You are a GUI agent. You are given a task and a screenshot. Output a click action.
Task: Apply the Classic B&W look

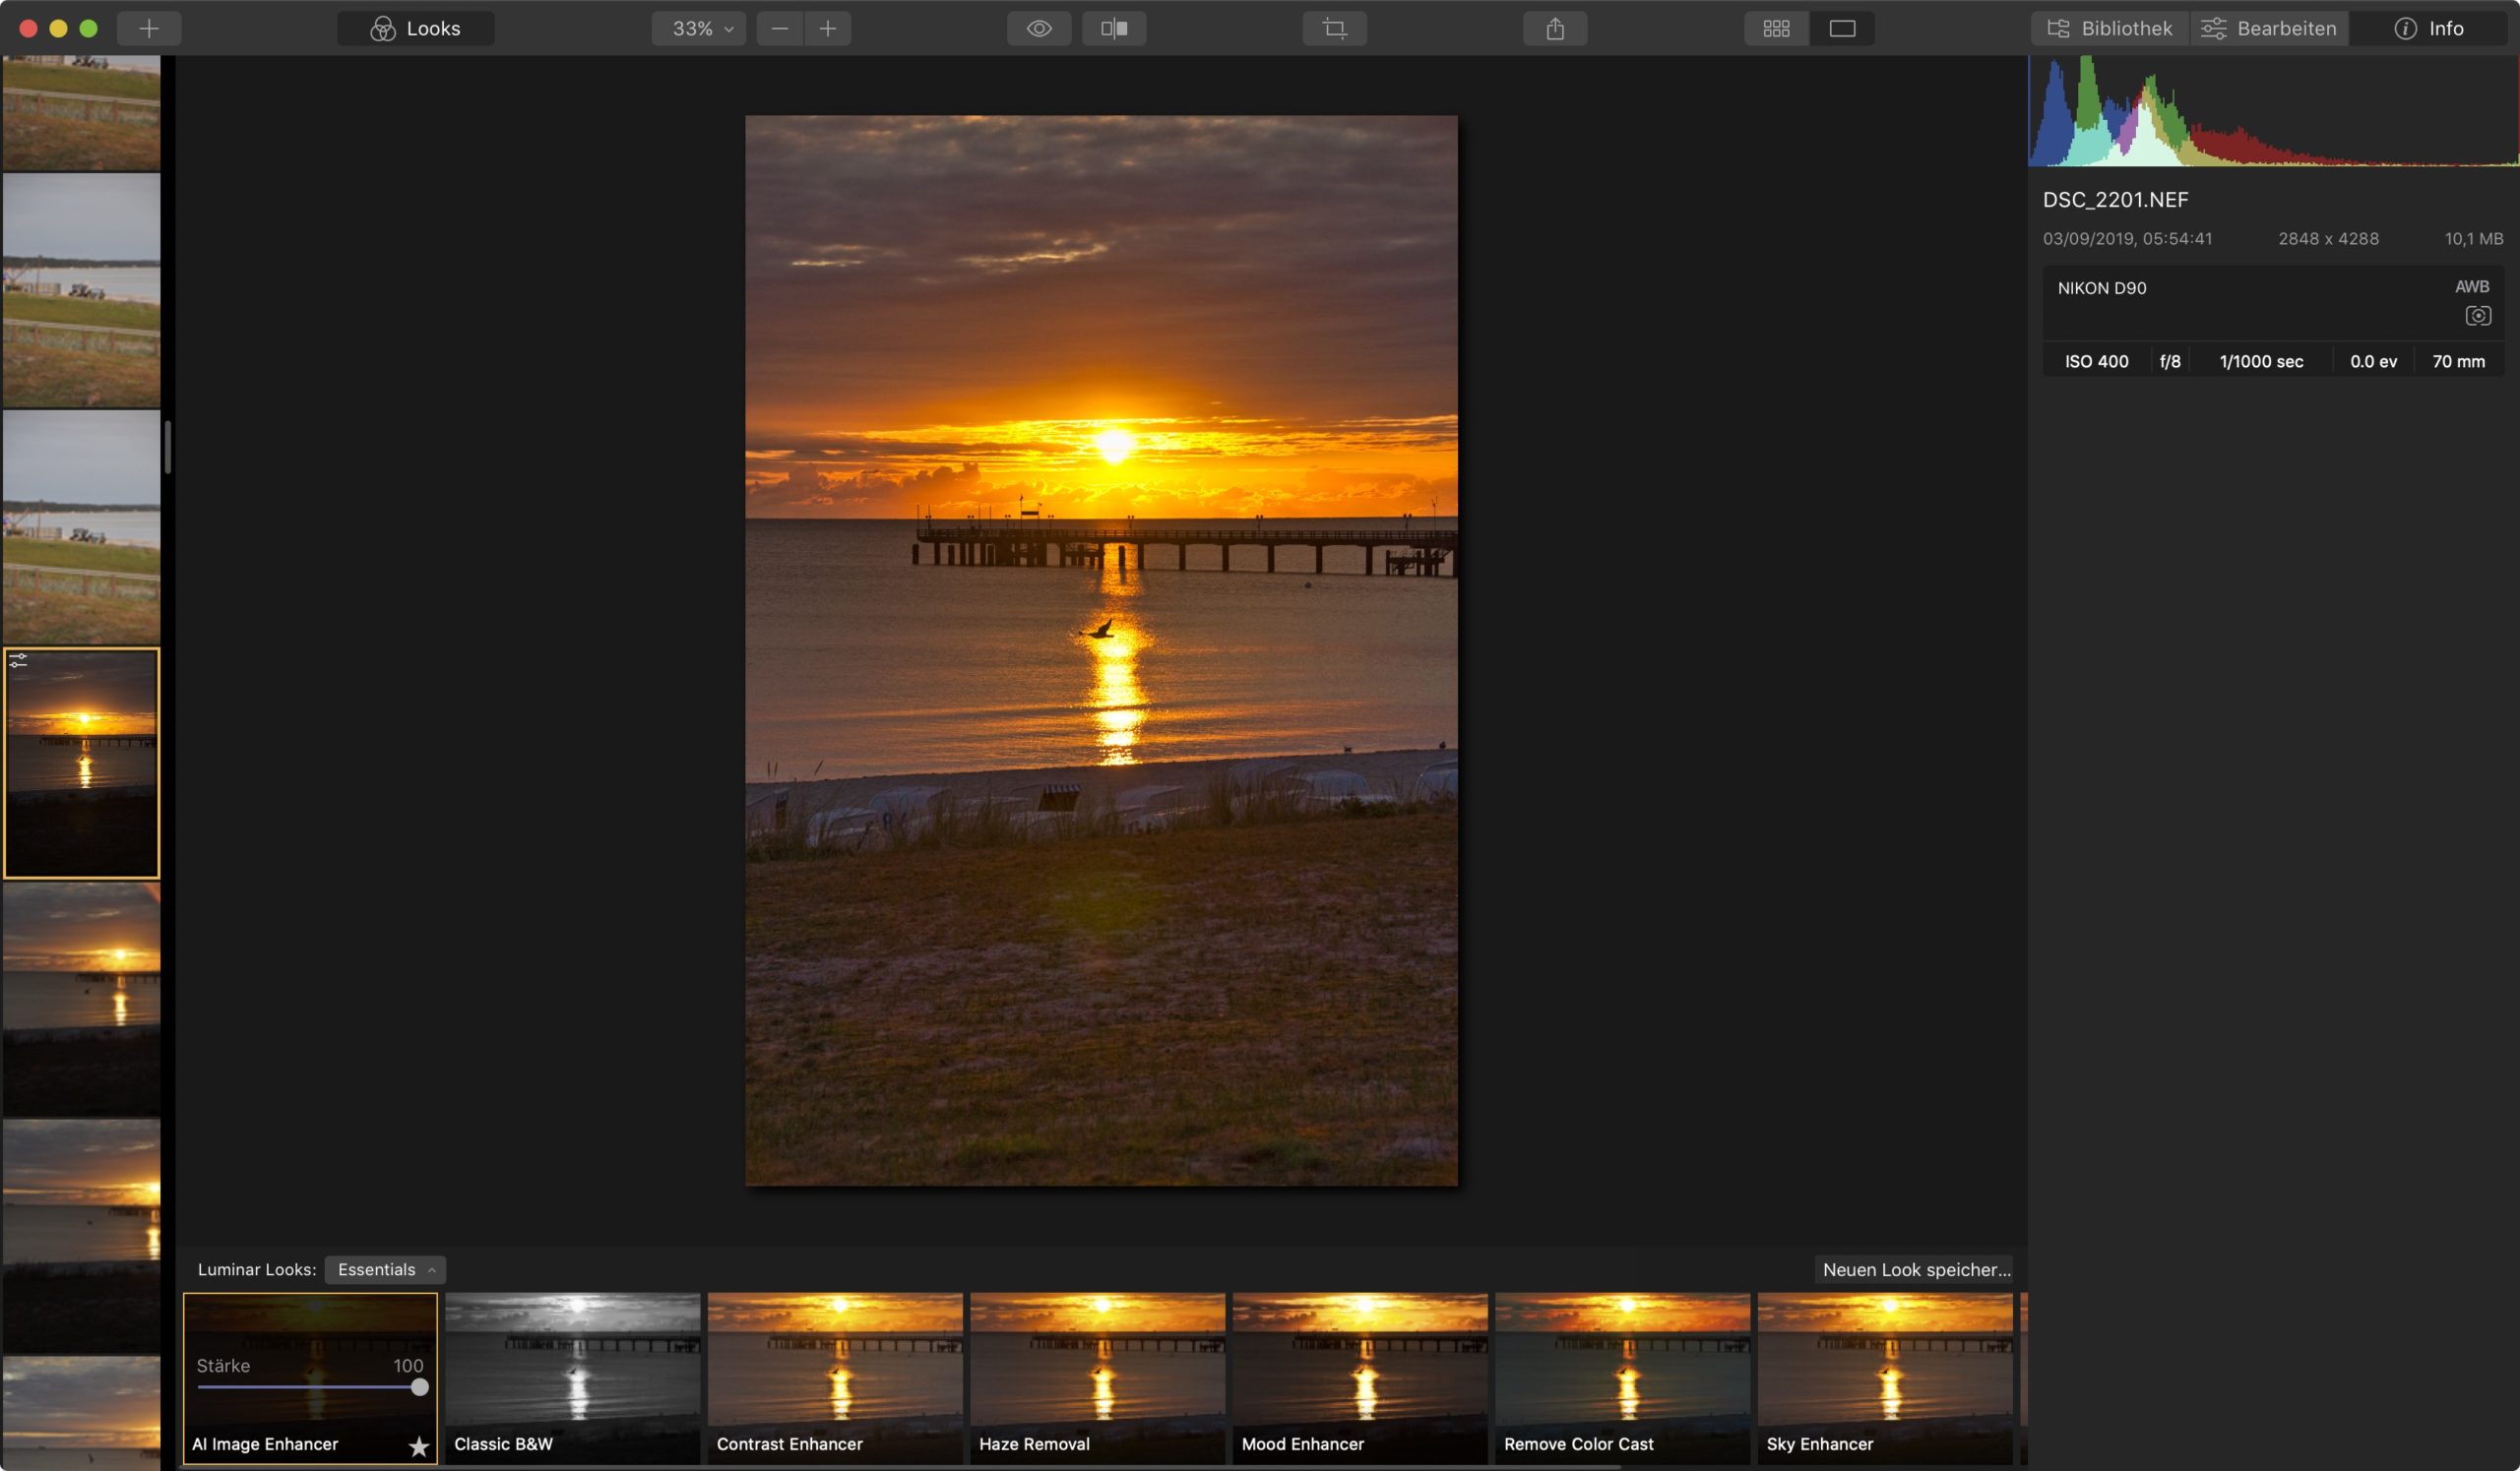point(573,1379)
